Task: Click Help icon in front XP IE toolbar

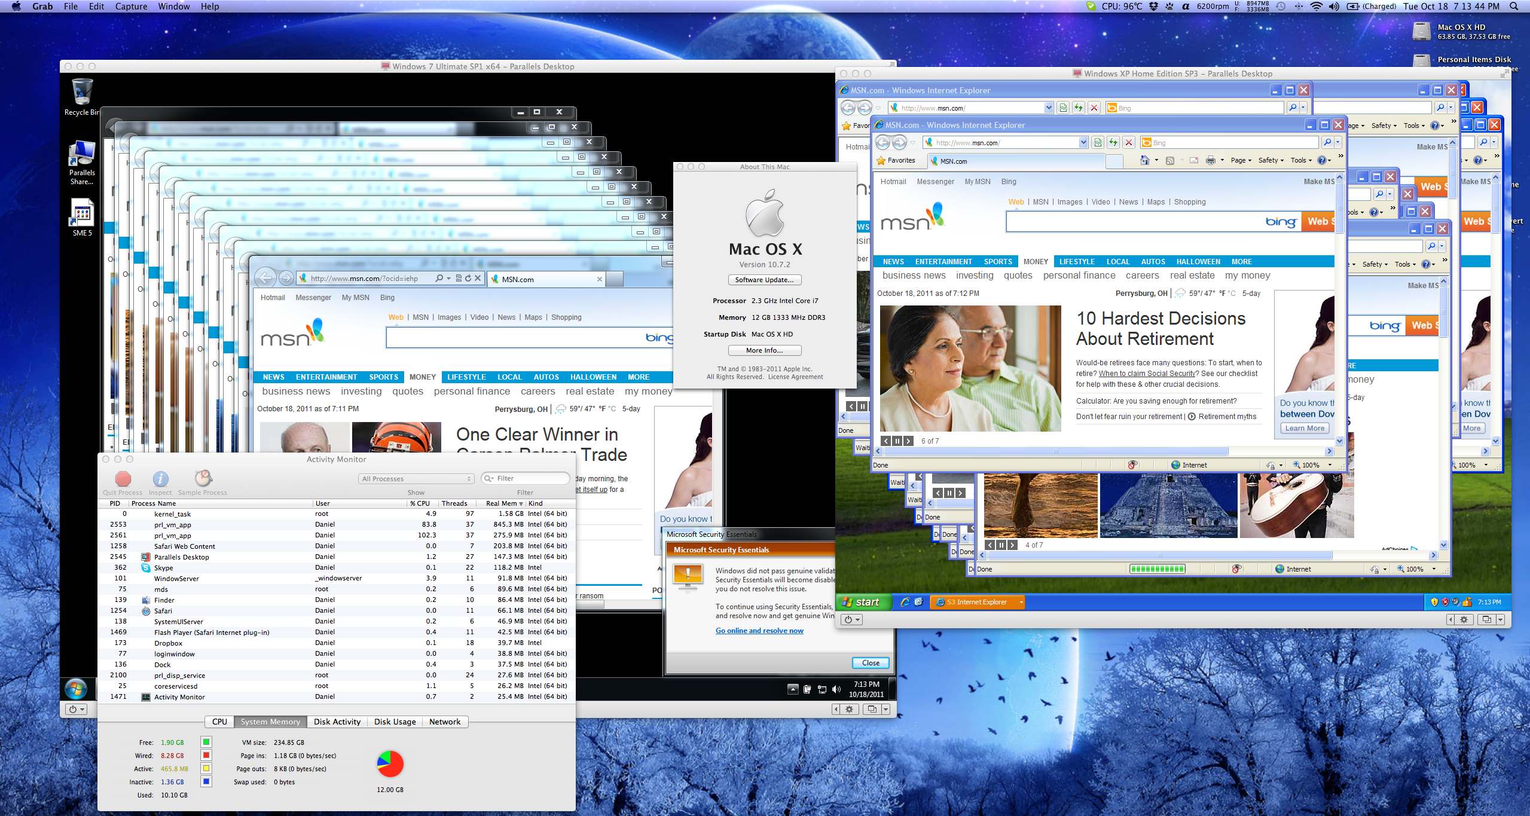Action: click(x=1321, y=160)
